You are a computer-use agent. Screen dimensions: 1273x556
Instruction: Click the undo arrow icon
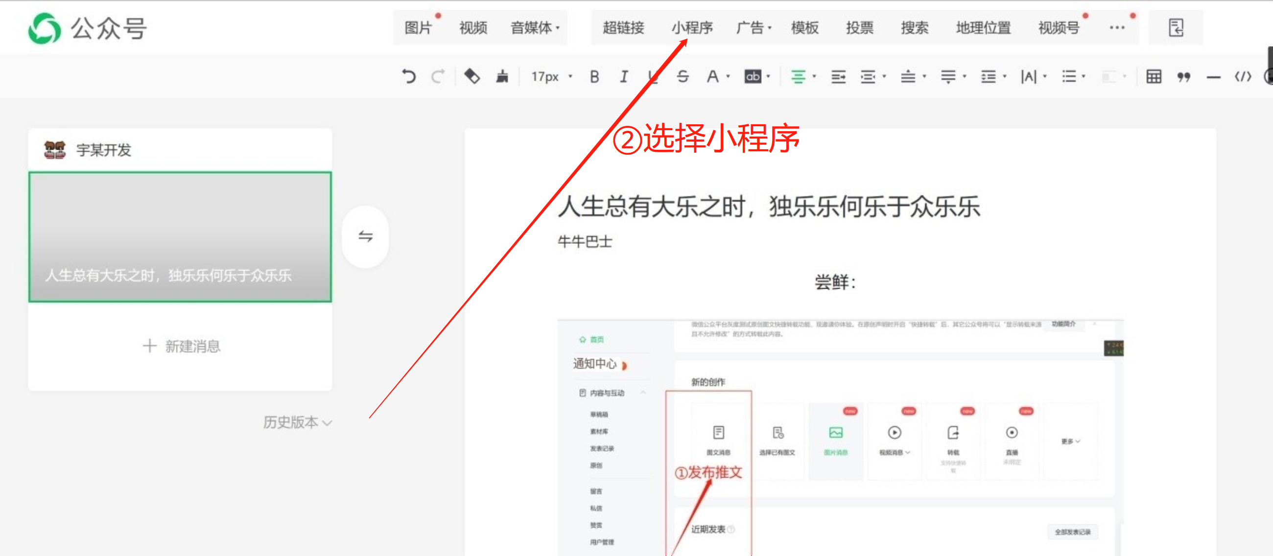pos(409,76)
